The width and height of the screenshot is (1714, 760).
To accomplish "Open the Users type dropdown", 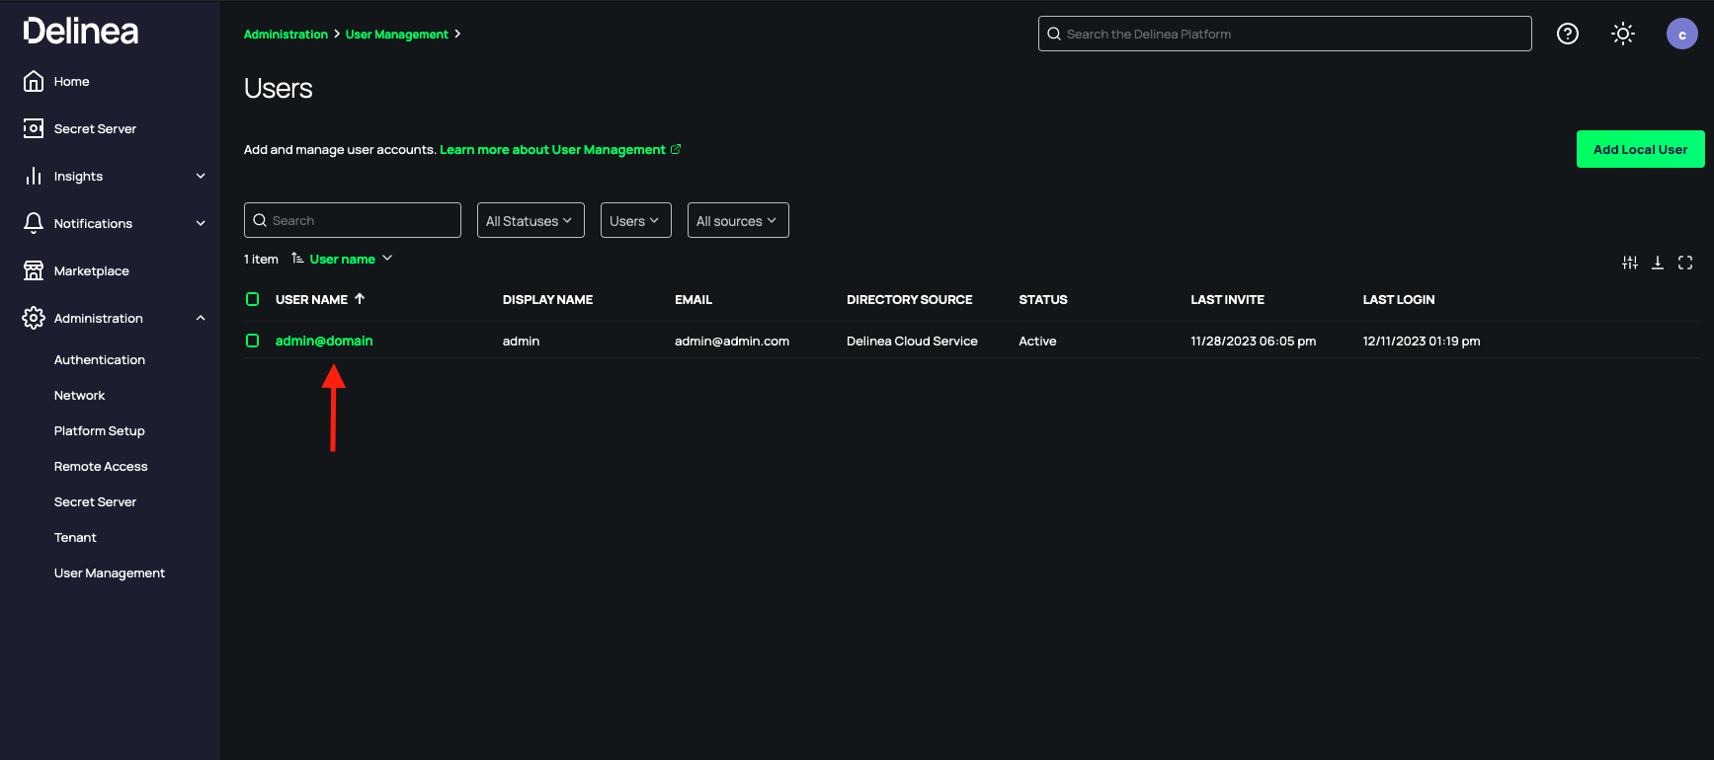I will pos(635,220).
